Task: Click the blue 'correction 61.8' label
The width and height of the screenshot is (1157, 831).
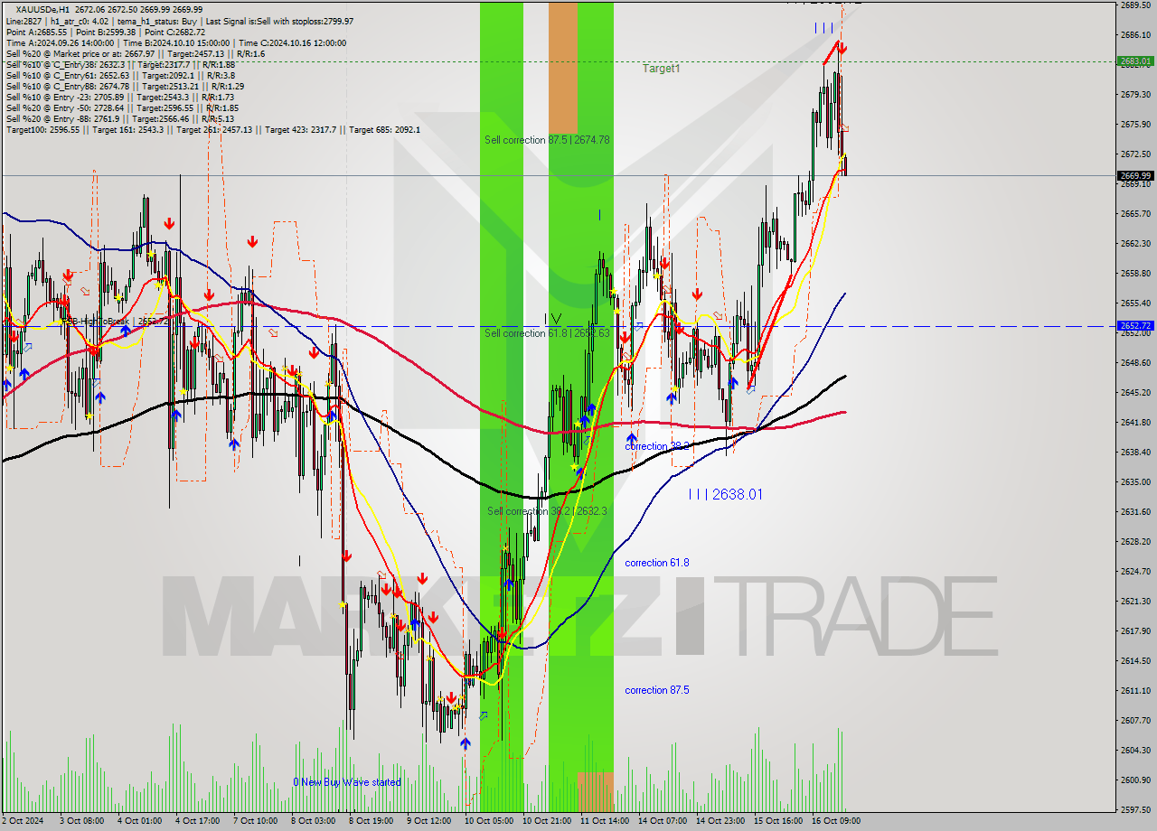Action: [x=657, y=563]
